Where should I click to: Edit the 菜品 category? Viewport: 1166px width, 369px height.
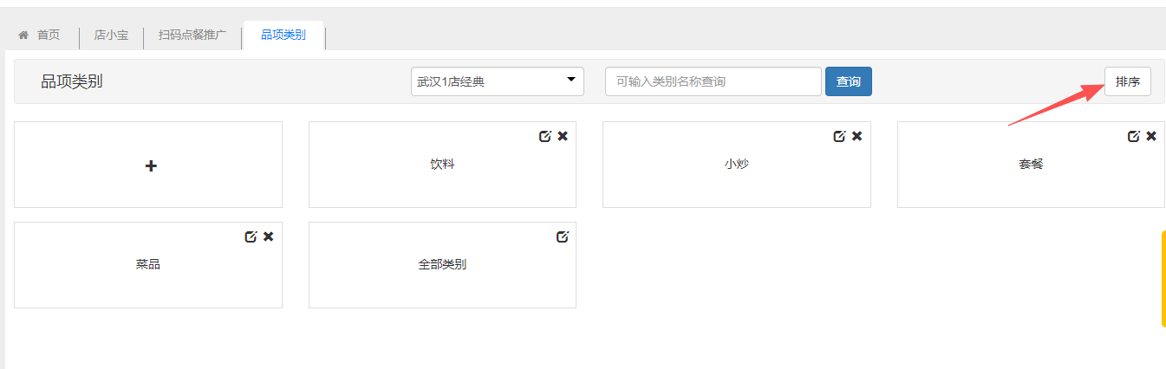click(x=251, y=236)
